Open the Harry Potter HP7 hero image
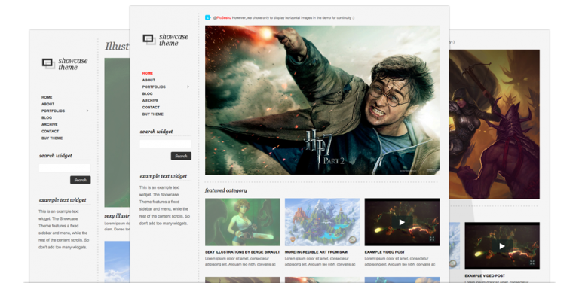 322,100
